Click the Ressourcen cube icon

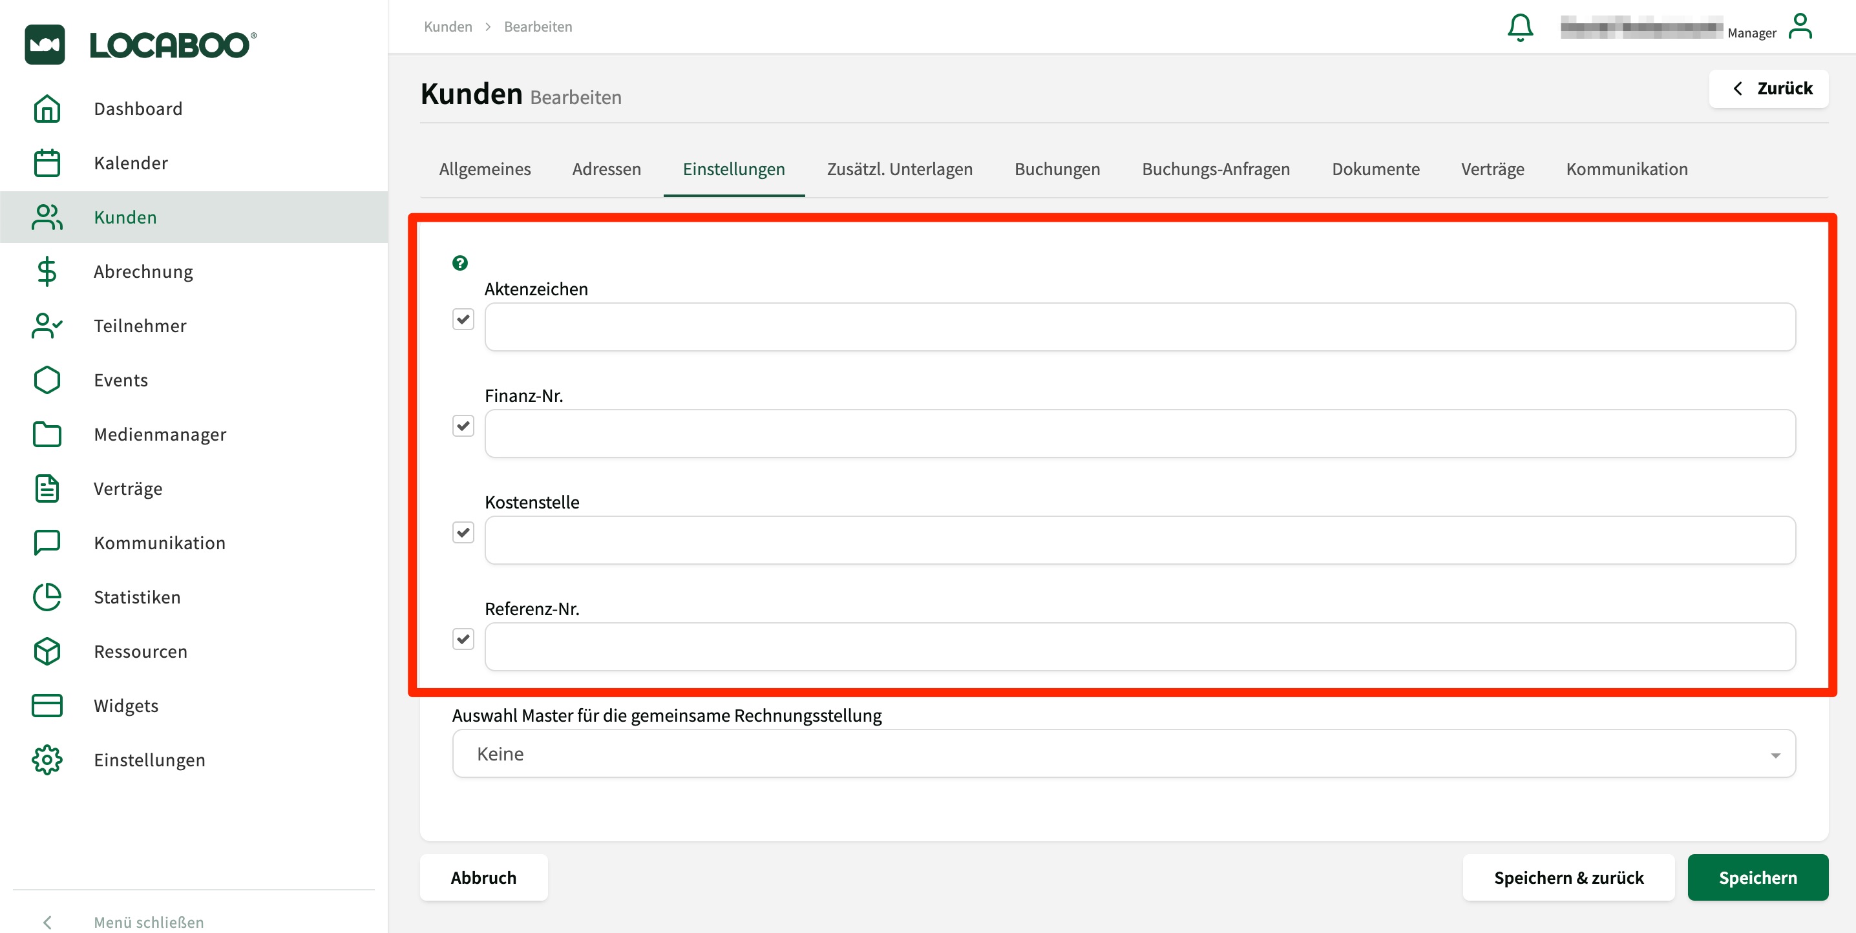click(47, 651)
